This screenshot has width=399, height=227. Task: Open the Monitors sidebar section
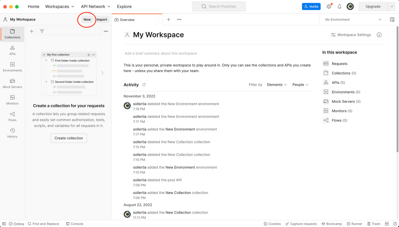(12, 100)
